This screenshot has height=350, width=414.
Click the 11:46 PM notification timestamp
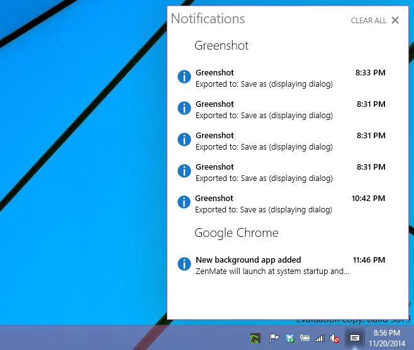[369, 260]
